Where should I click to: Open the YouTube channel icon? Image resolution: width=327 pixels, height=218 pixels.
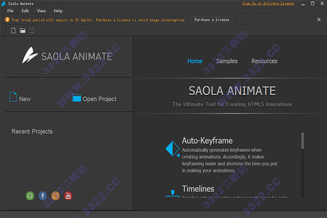click(68, 196)
